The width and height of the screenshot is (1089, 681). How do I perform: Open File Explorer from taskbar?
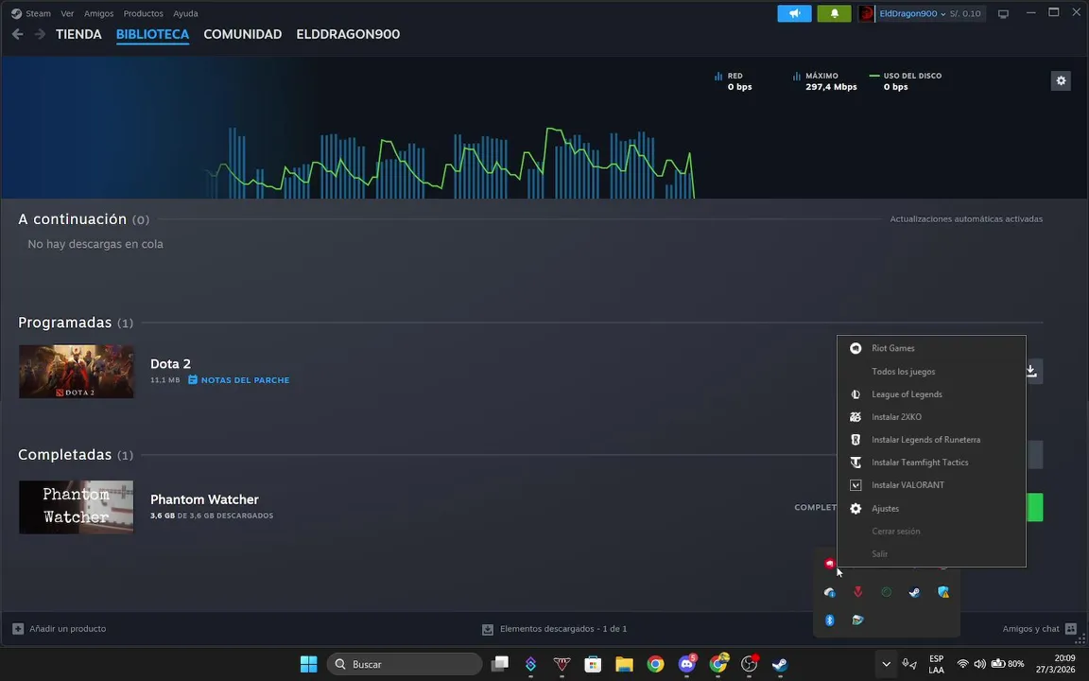click(624, 664)
